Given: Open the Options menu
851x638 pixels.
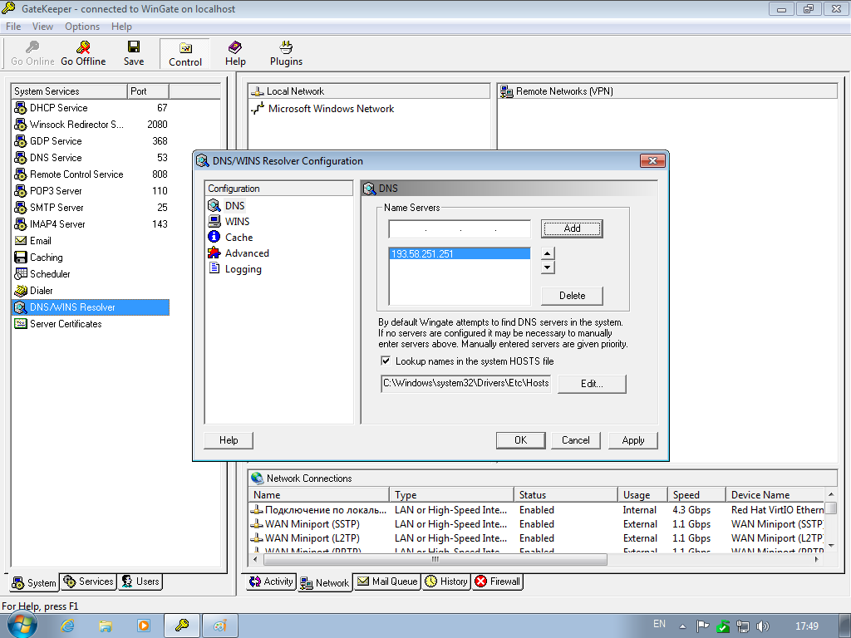Looking at the screenshot, I should click(82, 27).
